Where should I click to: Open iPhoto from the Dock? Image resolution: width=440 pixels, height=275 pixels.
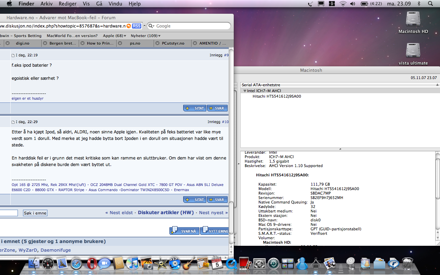point(147,264)
